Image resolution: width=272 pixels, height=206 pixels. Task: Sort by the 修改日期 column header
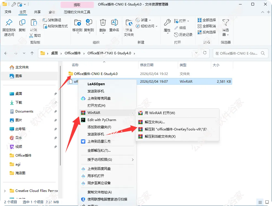[x=147, y=65]
